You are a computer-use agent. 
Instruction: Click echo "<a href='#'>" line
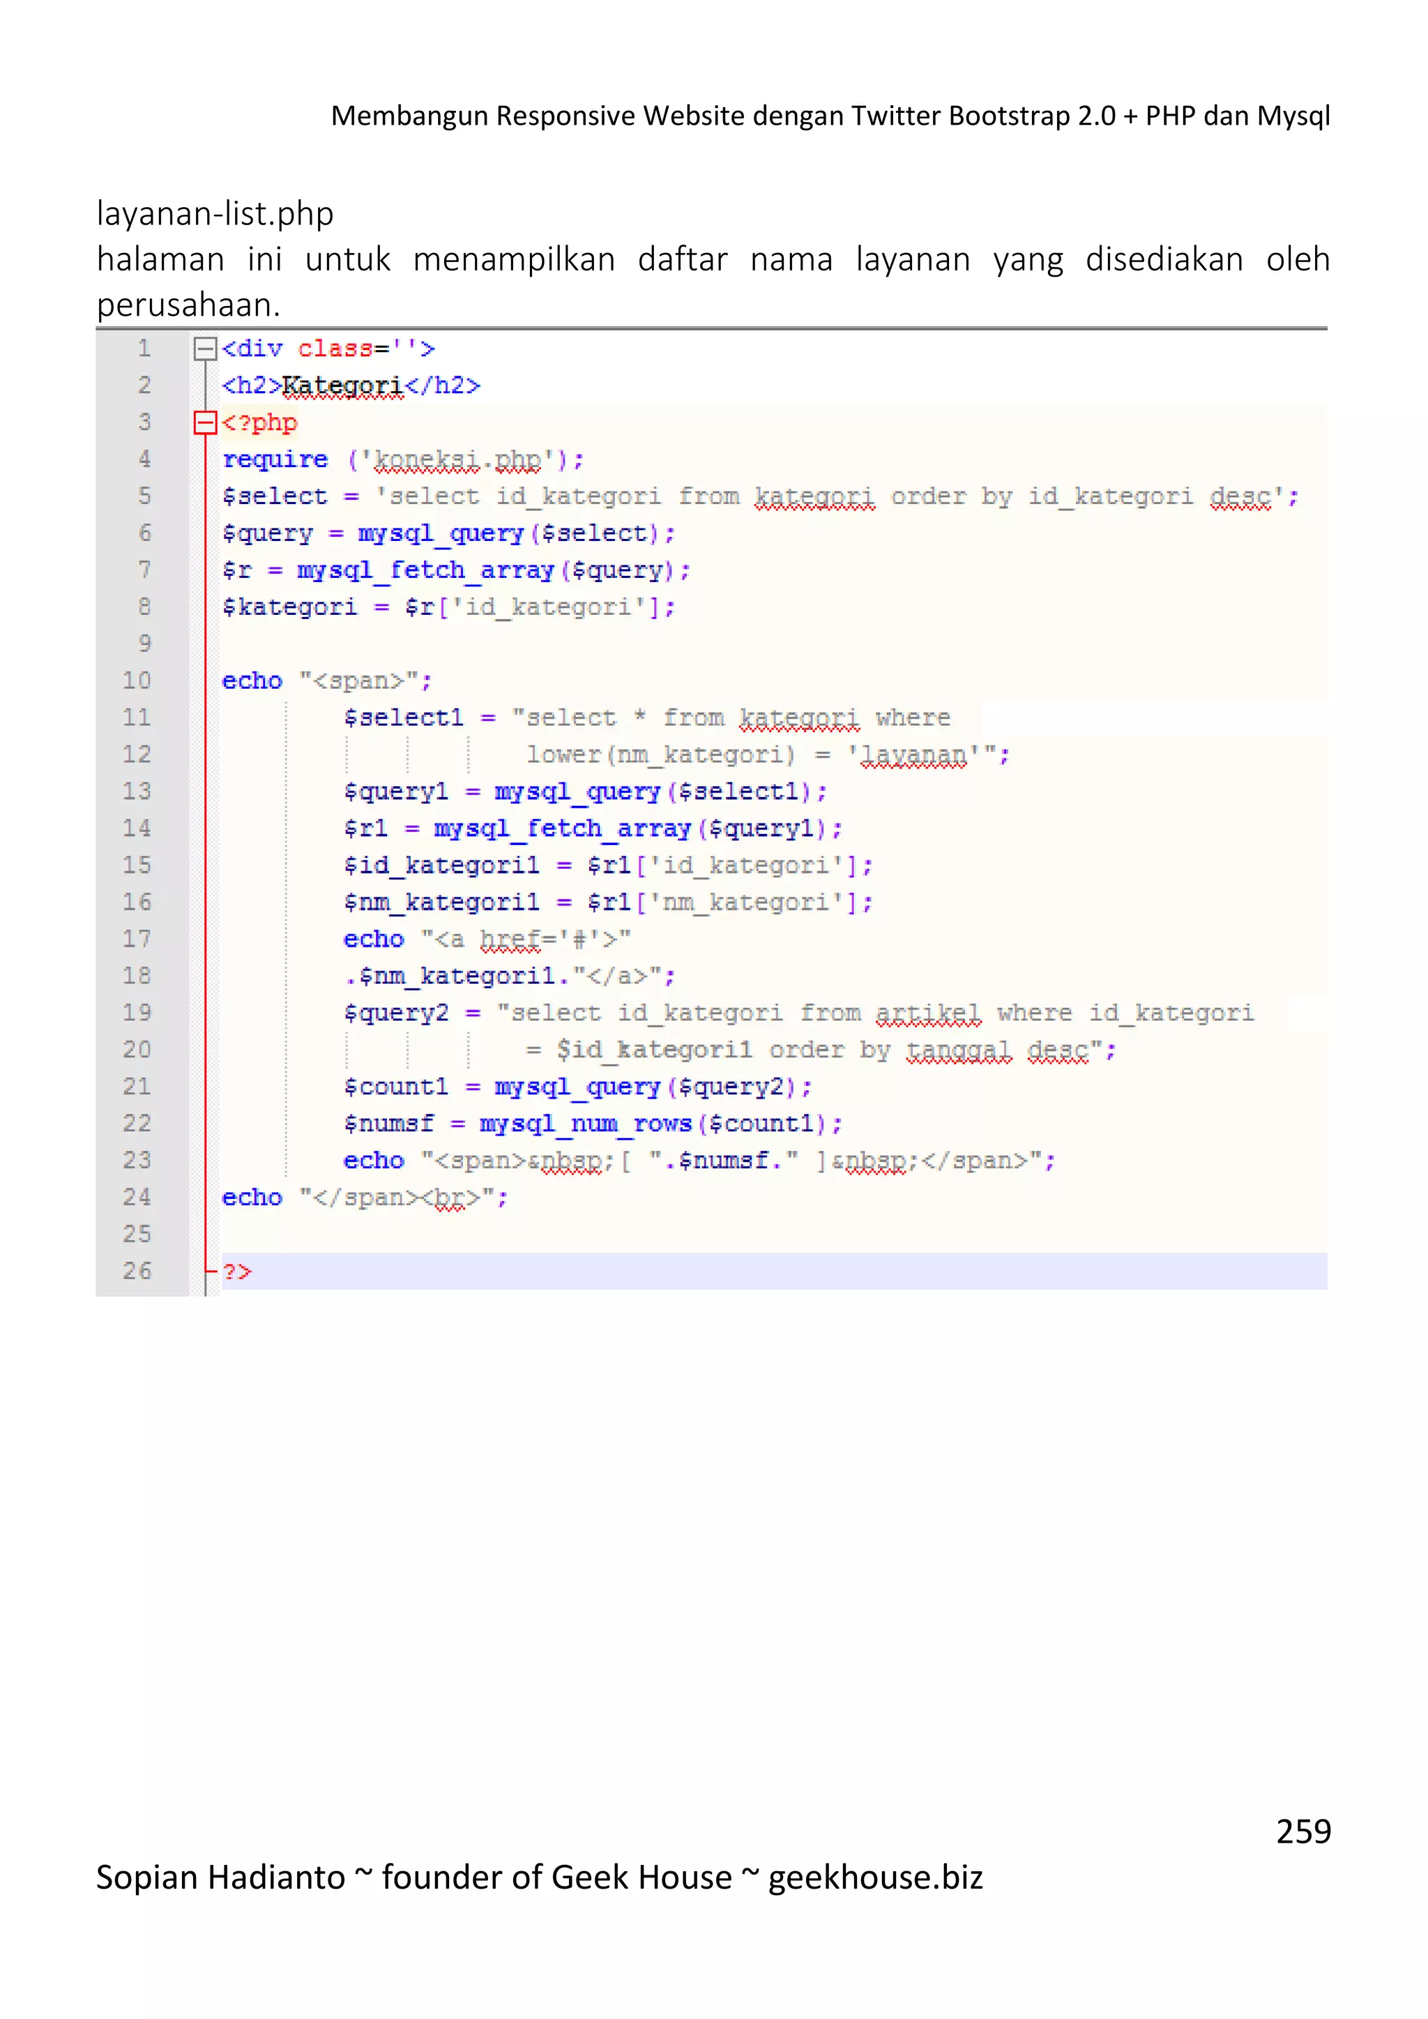tap(487, 939)
